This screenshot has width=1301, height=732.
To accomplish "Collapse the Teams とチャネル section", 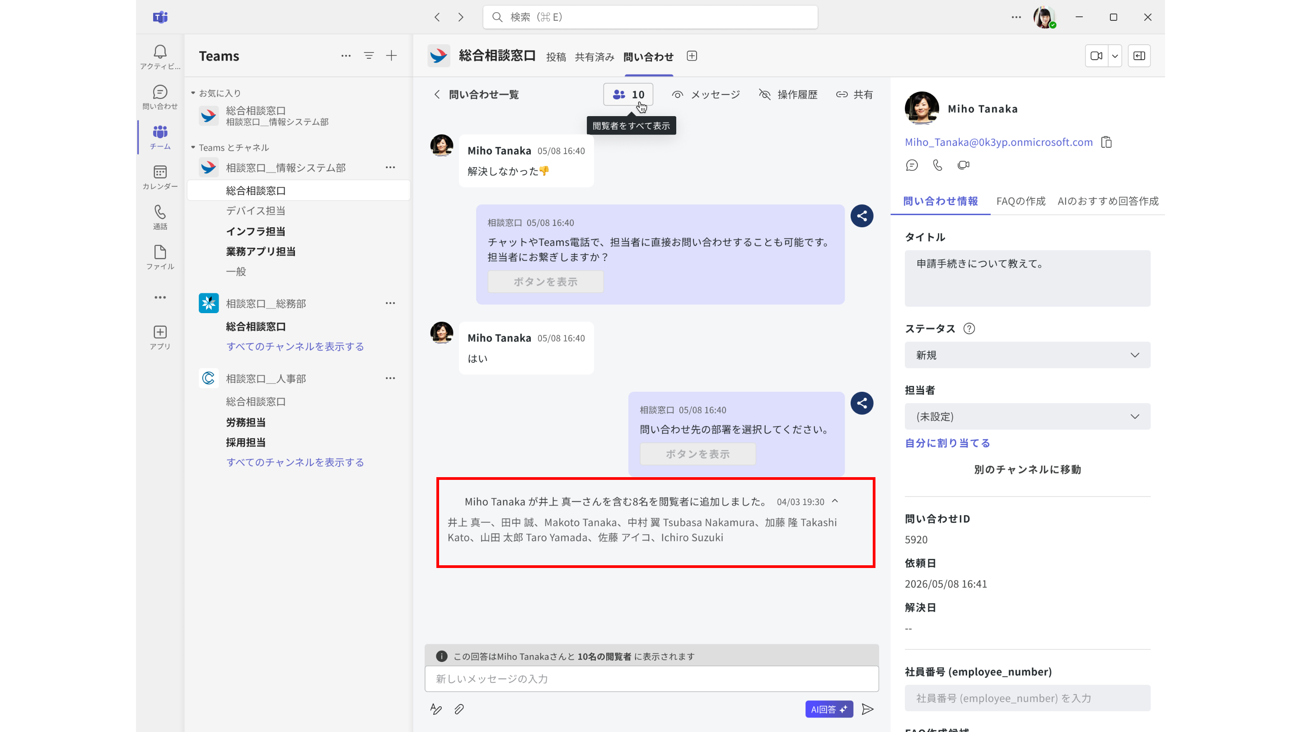I will 193,147.
